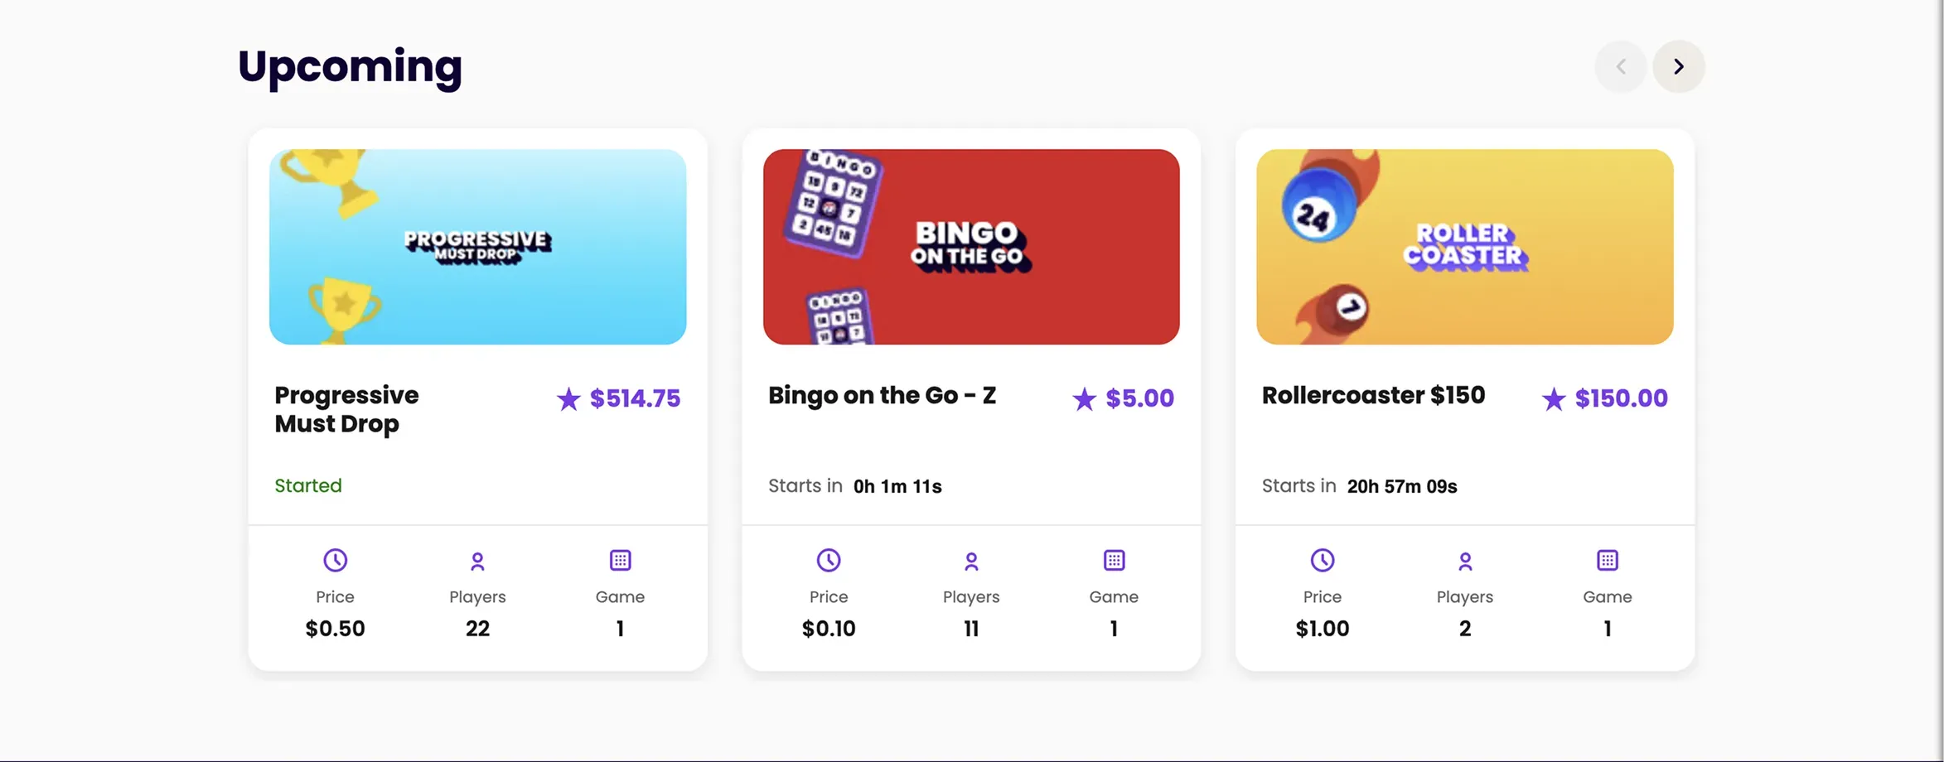Click the Game grid icon on Progressive card

(620, 561)
